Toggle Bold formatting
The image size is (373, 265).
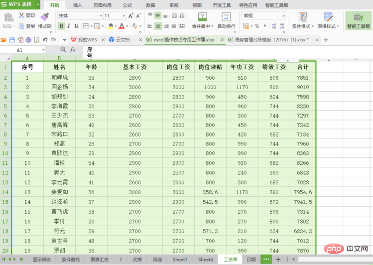[x=61, y=26]
